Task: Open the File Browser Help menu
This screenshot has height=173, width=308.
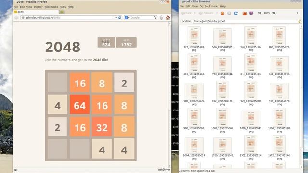Action: (x=223, y=6)
